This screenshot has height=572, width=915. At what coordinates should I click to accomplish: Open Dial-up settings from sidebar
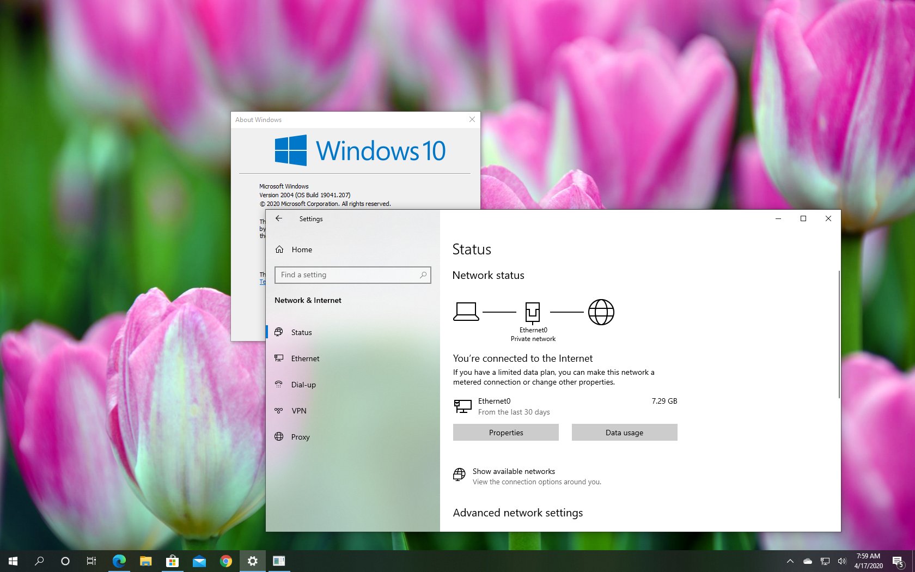303,385
